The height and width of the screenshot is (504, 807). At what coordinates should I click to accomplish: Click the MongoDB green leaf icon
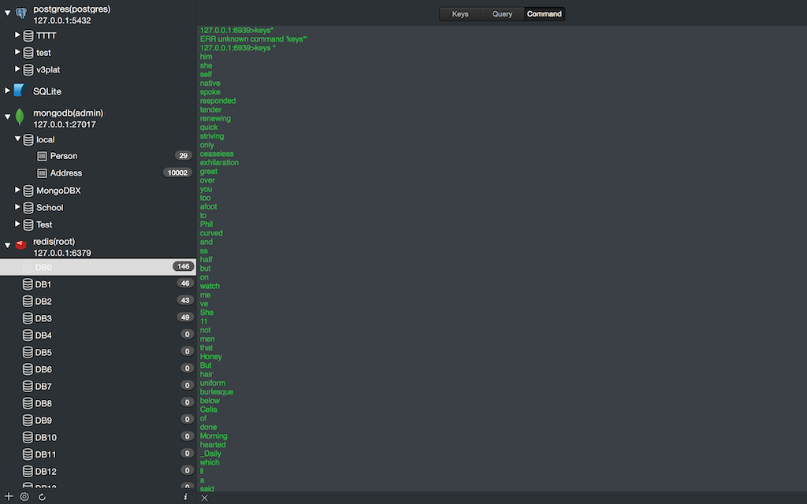[x=20, y=117]
